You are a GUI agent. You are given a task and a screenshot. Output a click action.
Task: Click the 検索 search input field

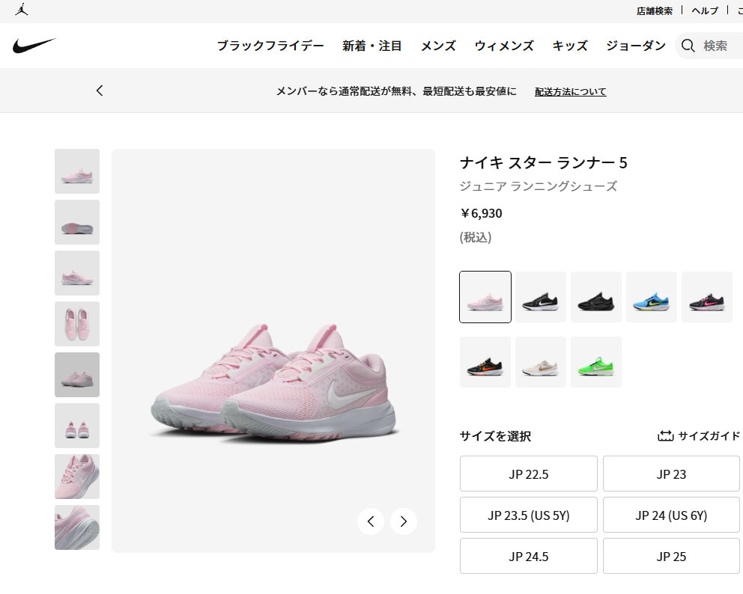click(715, 46)
